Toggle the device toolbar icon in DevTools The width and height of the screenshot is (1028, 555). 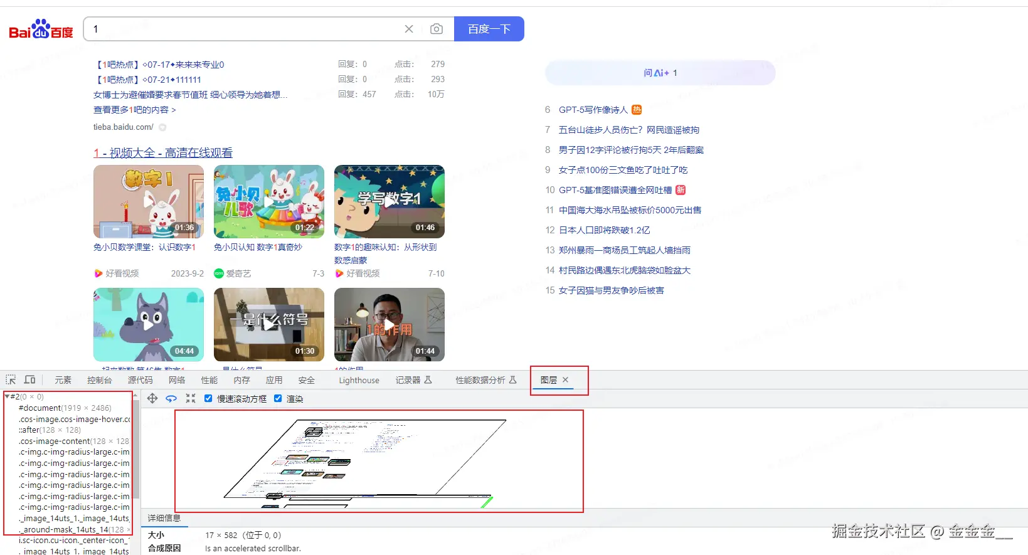coord(29,379)
